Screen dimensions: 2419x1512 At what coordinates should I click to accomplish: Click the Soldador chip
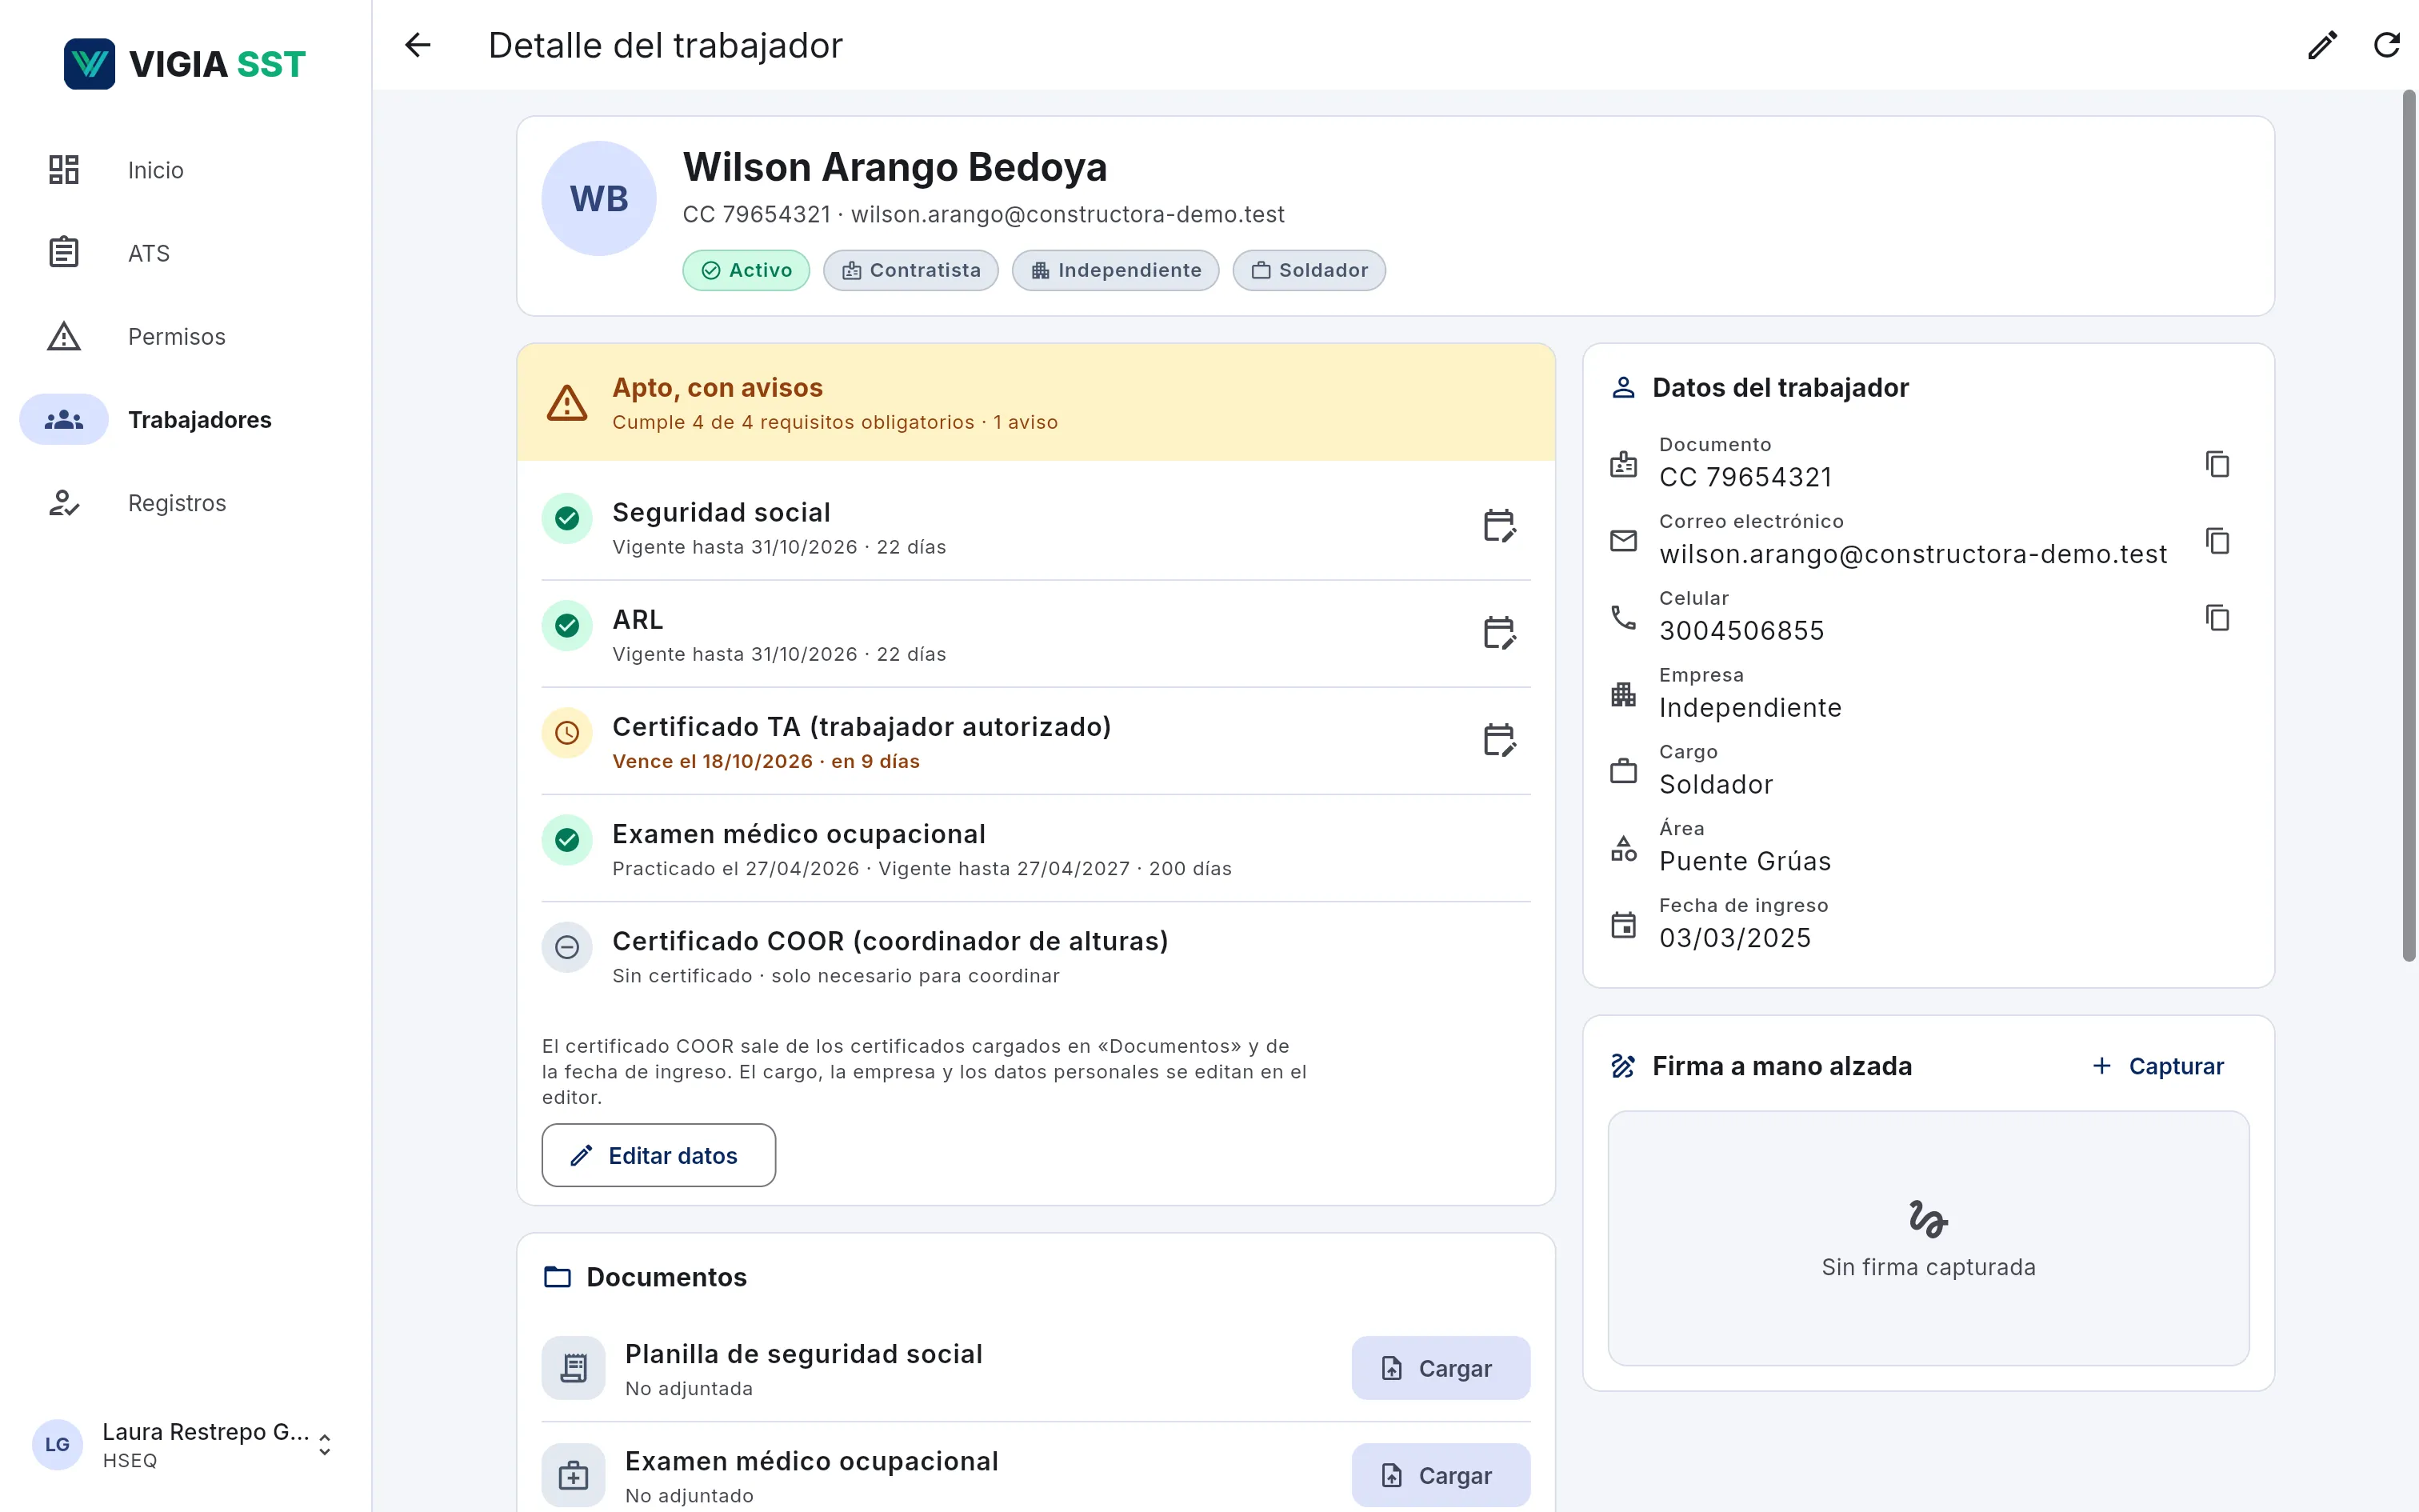click(x=1309, y=270)
